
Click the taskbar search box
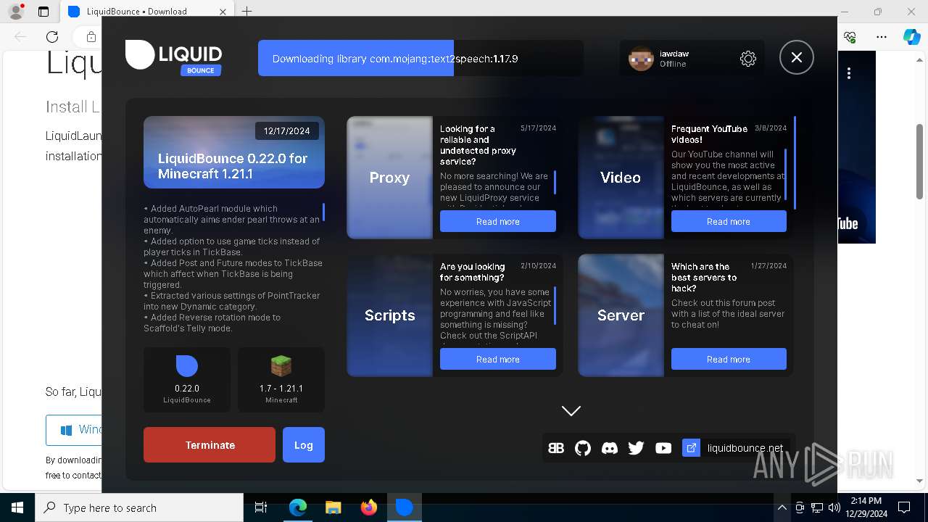[x=139, y=507]
